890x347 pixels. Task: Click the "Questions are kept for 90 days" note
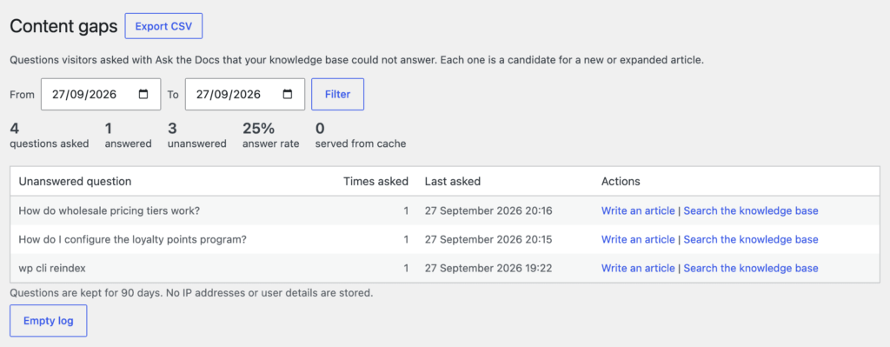coord(191,294)
